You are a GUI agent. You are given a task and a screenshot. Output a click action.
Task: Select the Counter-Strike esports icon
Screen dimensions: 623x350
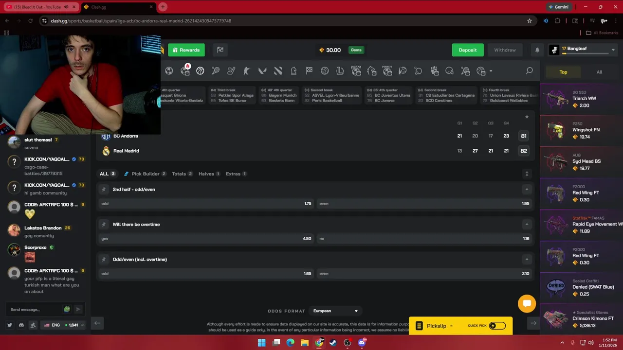pos(247,71)
